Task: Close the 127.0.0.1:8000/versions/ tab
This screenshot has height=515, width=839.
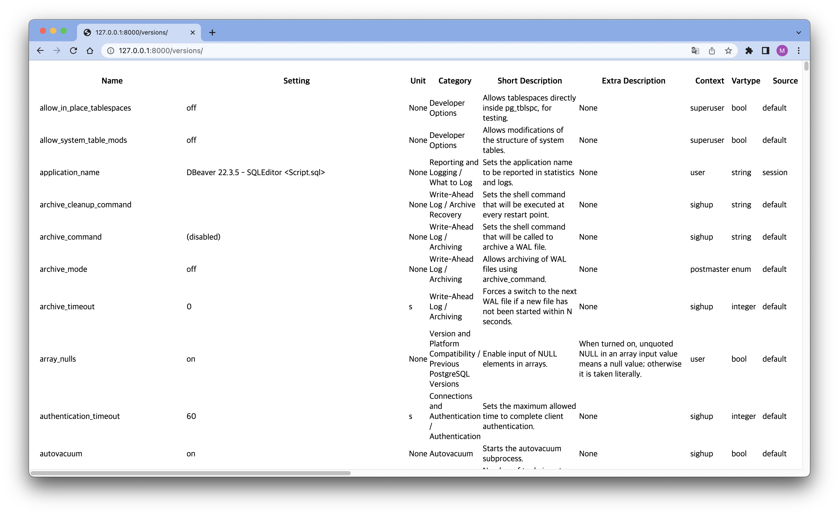Action: 193,32
